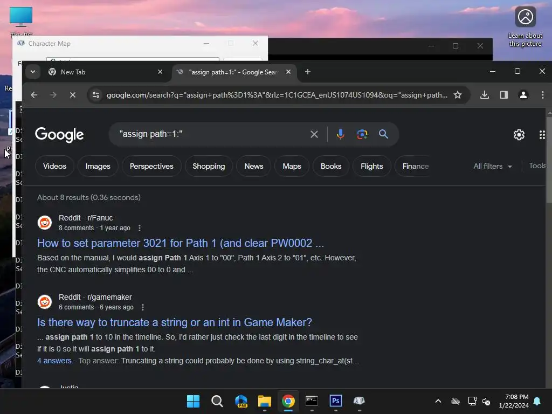Open the site information icon in the address bar
The width and height of the screenshot is (552, 414).
point(96,95)
